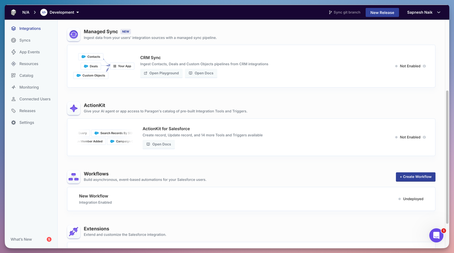Click the Contacts chip in CRM Sync diagram
Image resolution: width=454 pixels, height=253 pixels.
point(91,57)
